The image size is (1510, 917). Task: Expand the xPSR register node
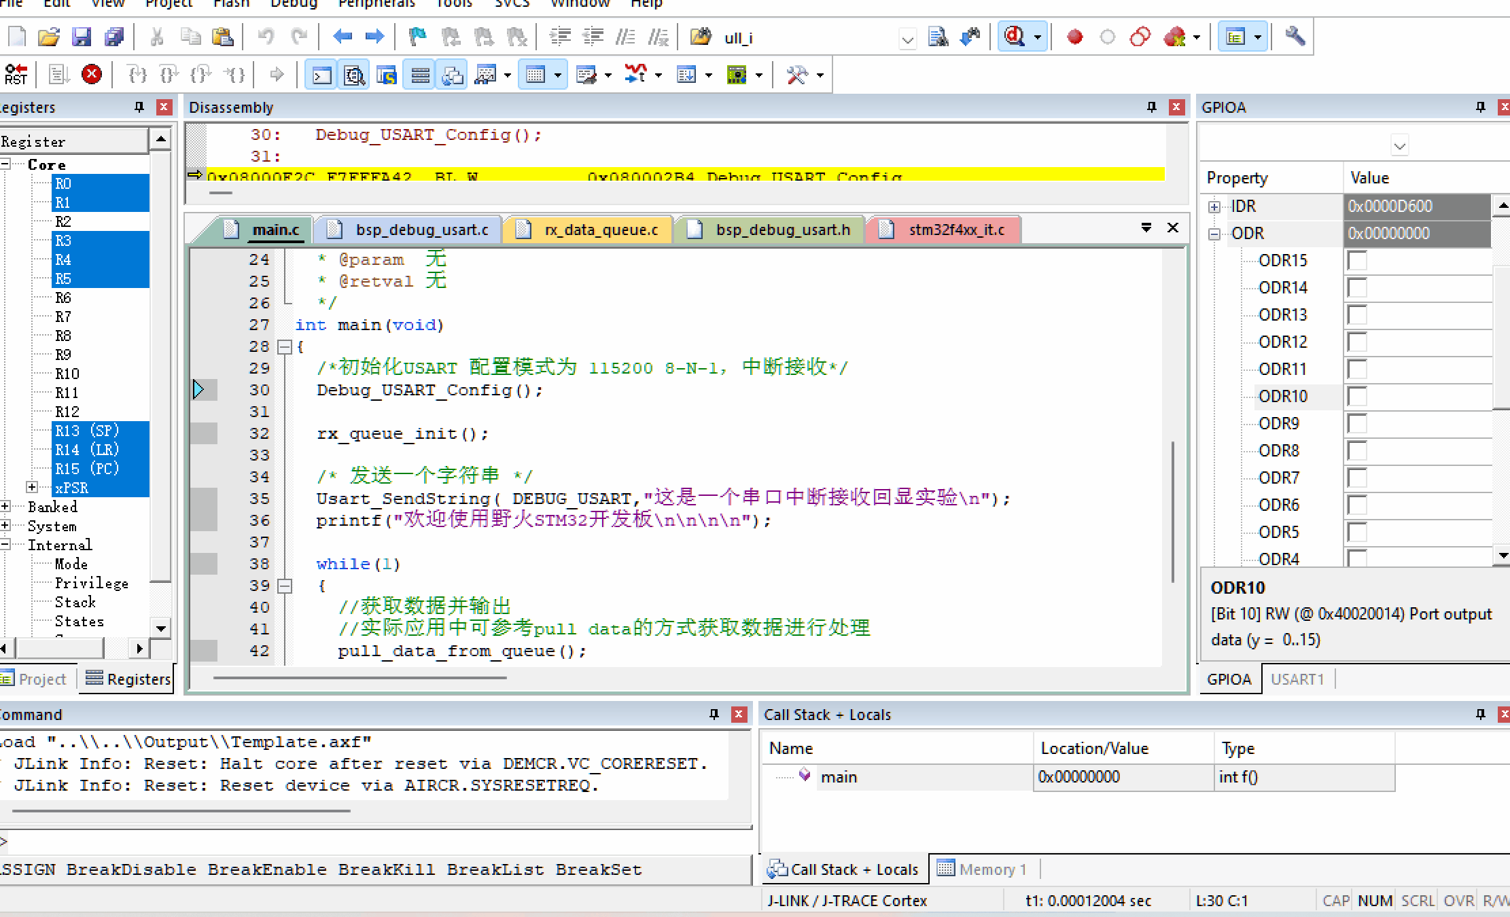(32, 487)
